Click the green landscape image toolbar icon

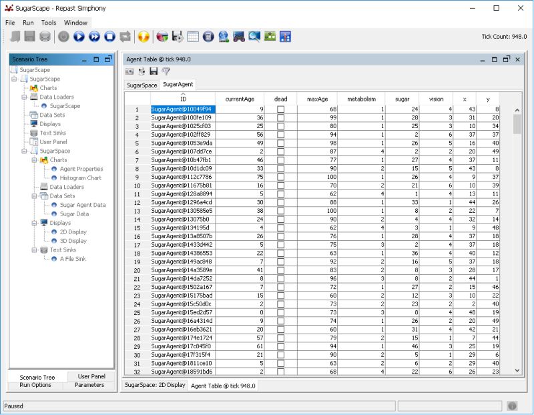coord(270,37)
